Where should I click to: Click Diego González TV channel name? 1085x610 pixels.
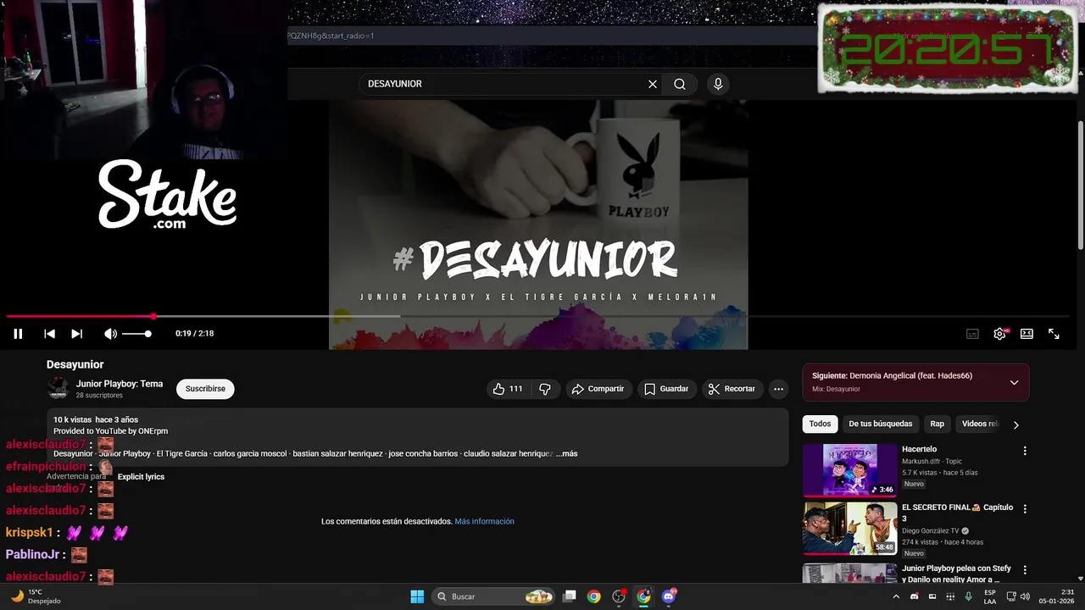[x=930, y=531]
